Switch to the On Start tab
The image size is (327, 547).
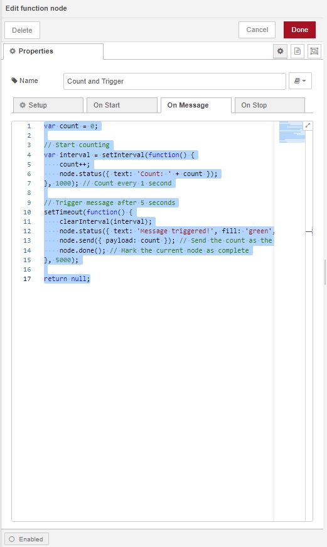click(x=122, y=105)
